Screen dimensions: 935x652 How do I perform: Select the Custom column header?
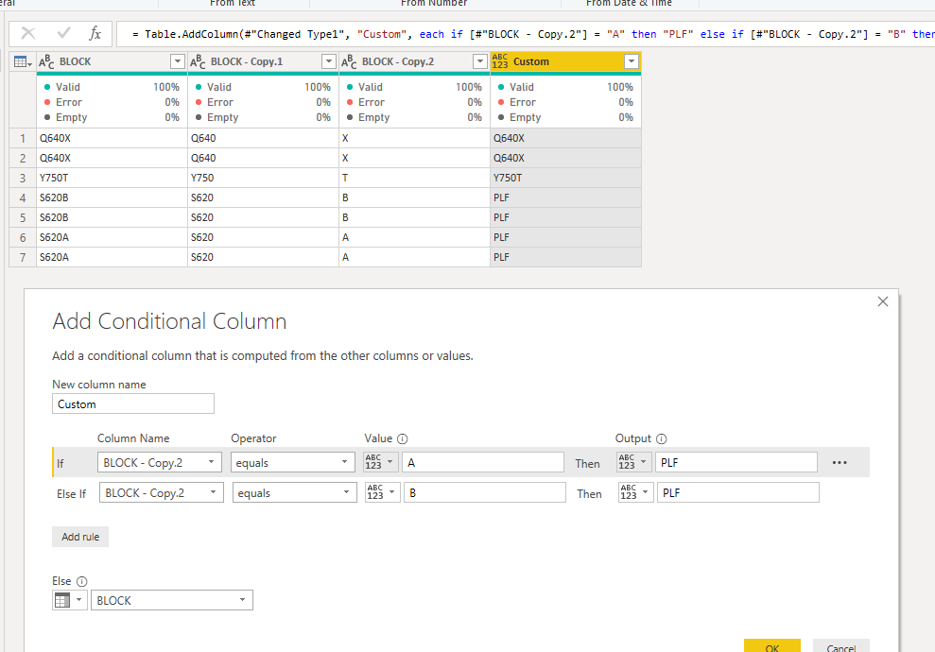pyautogui.click(x=565, y=61)
